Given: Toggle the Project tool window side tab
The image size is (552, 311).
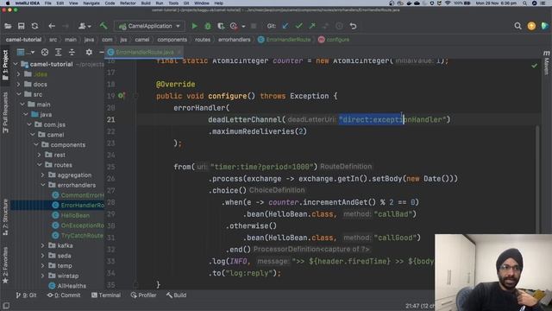Looking at the screenshot, I should pyautogui.click(x=5, y=65).
